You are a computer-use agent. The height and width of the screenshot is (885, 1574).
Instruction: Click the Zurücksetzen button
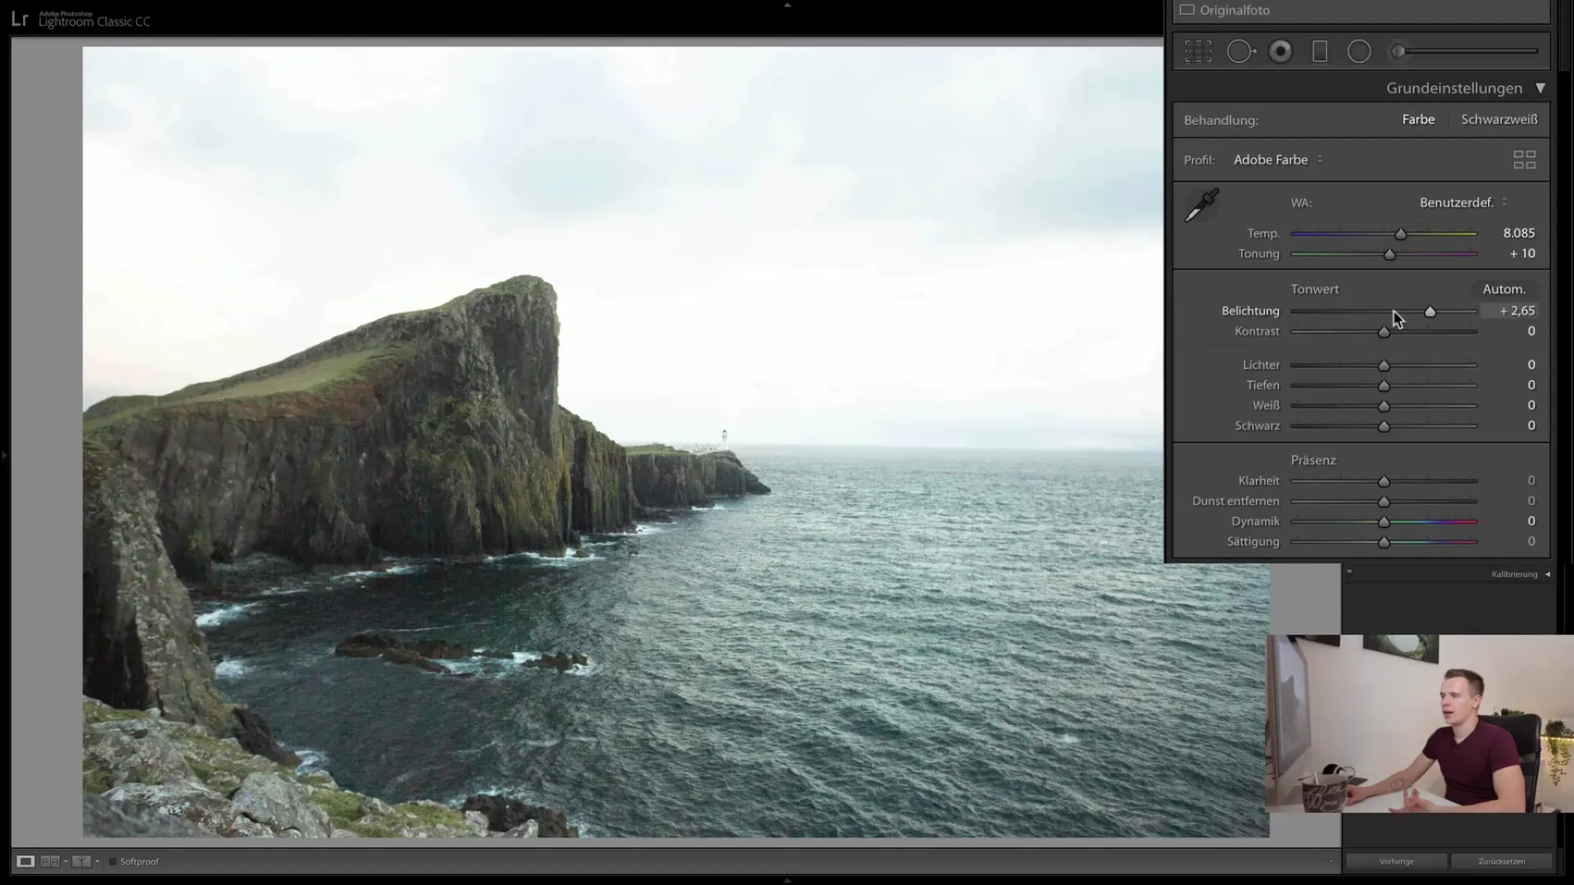tap(1502, 861)
